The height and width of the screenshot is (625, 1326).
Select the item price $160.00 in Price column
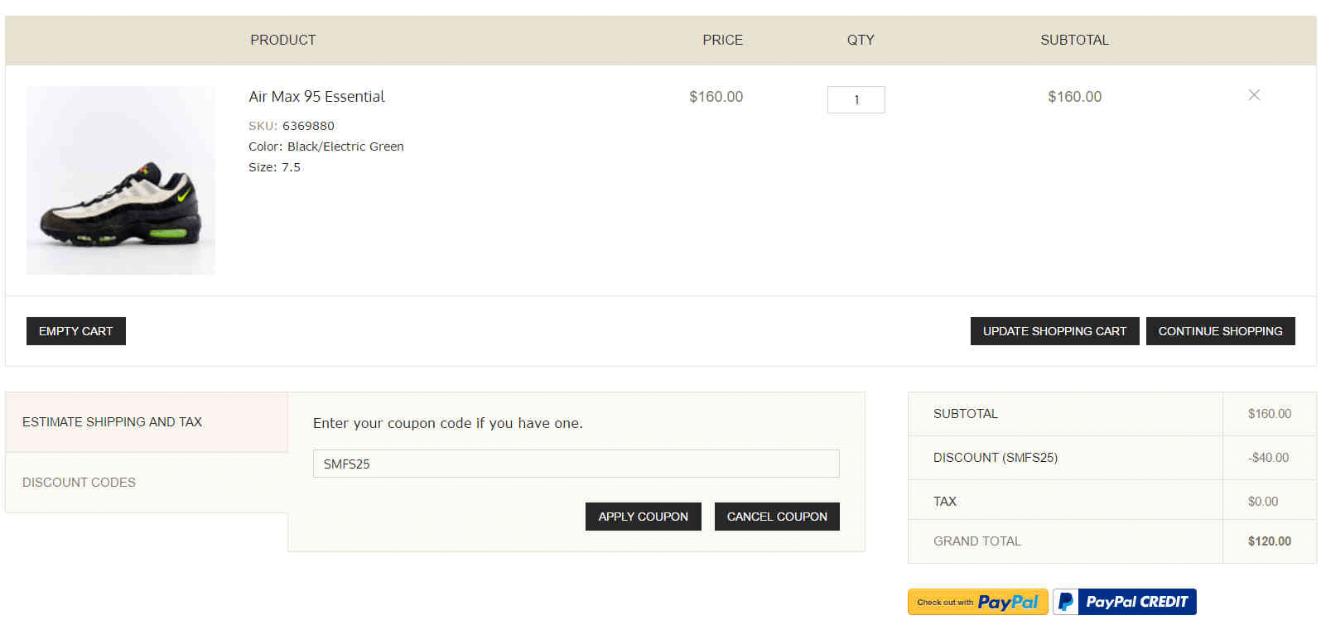coord(716,97)
